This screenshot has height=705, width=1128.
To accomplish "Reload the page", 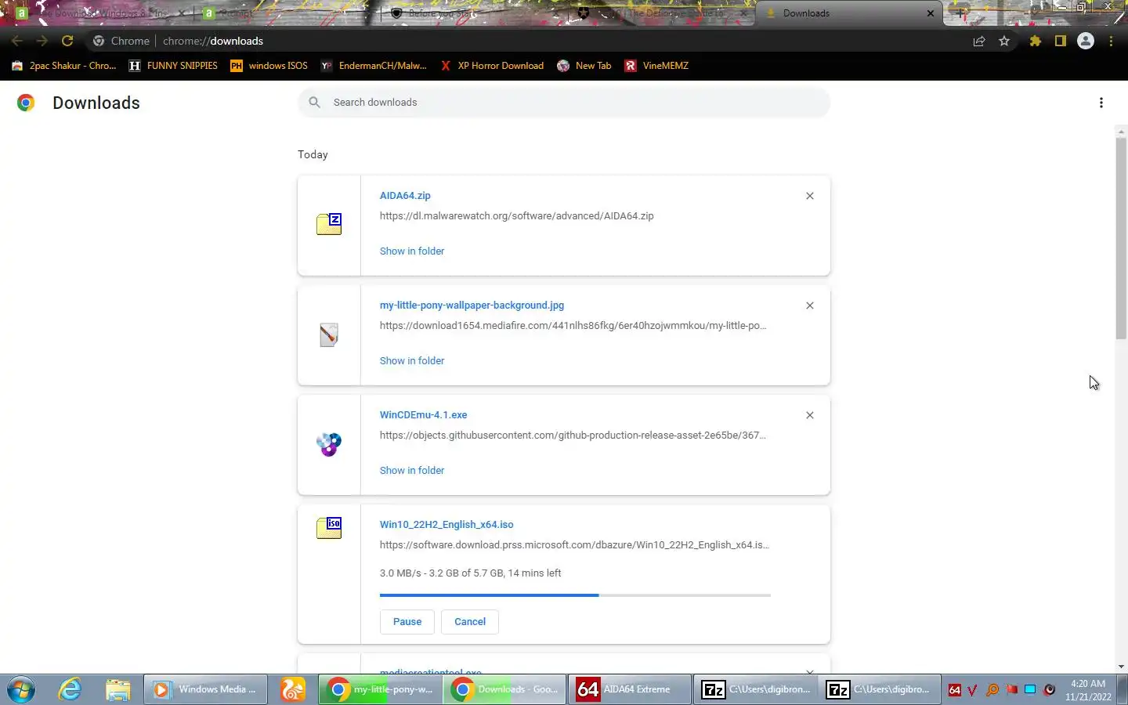I will [x=67, y=41].
